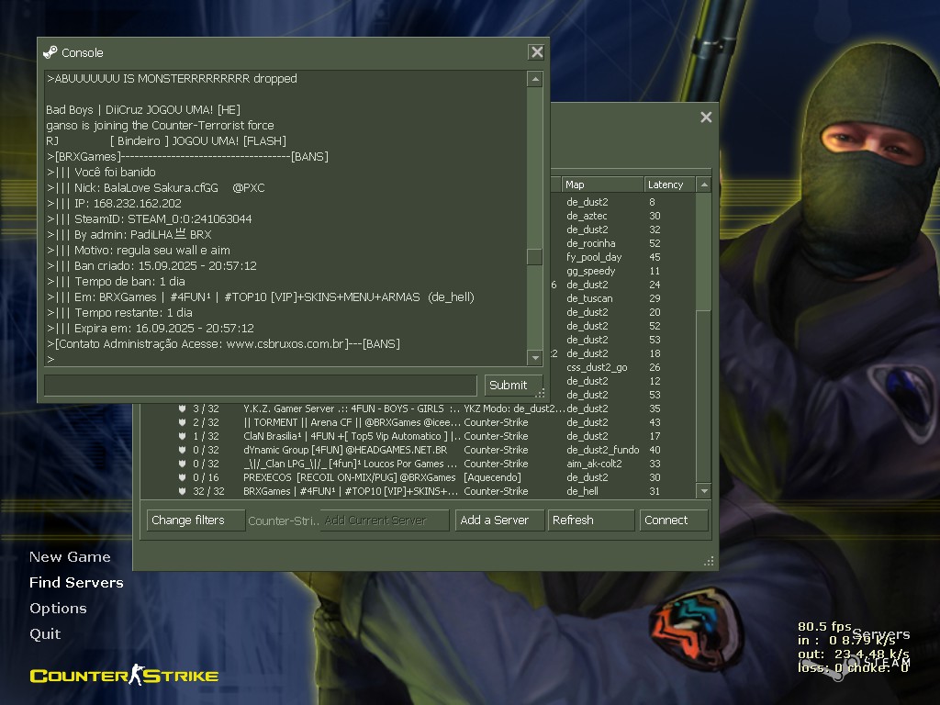Viewport: 940px width, 705px height.
Task: Click fy_pool_day map entry
Action: click(x=594, y=257)
